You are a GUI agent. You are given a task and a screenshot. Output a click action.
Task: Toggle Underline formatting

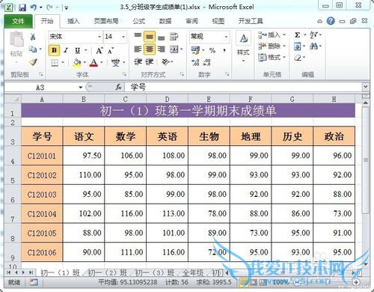point(78,50)
